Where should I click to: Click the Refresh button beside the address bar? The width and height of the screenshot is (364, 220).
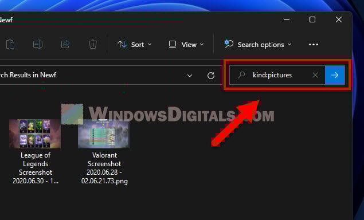pyautogui.click(x=211, y=76)
